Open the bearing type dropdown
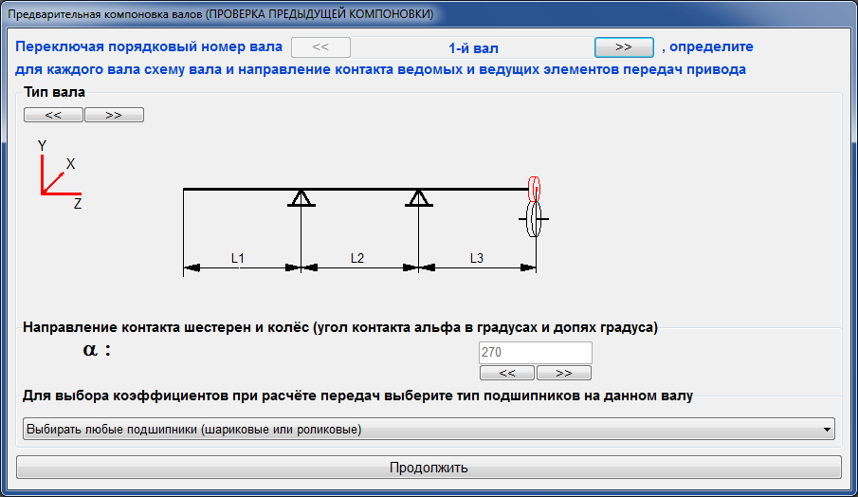 pos(429,429)
